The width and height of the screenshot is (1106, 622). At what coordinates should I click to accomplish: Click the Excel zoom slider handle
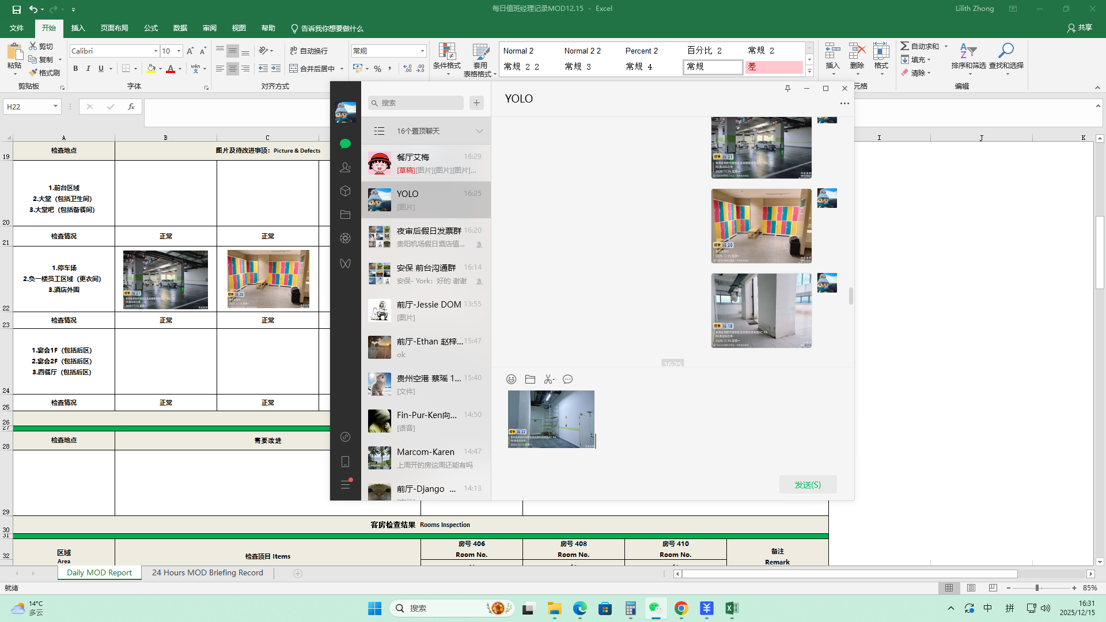[x=1037, y=588]
